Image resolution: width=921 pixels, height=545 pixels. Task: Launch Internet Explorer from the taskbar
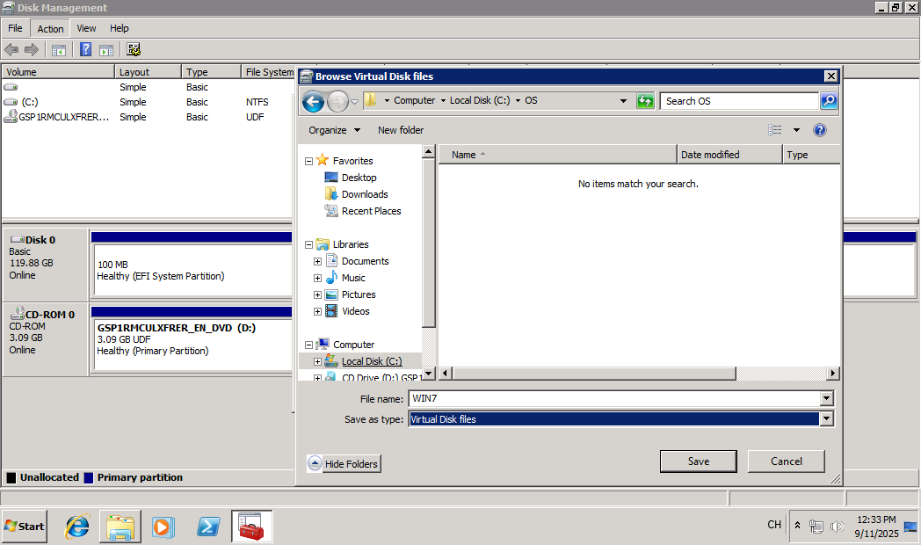[x=77, y=527]
